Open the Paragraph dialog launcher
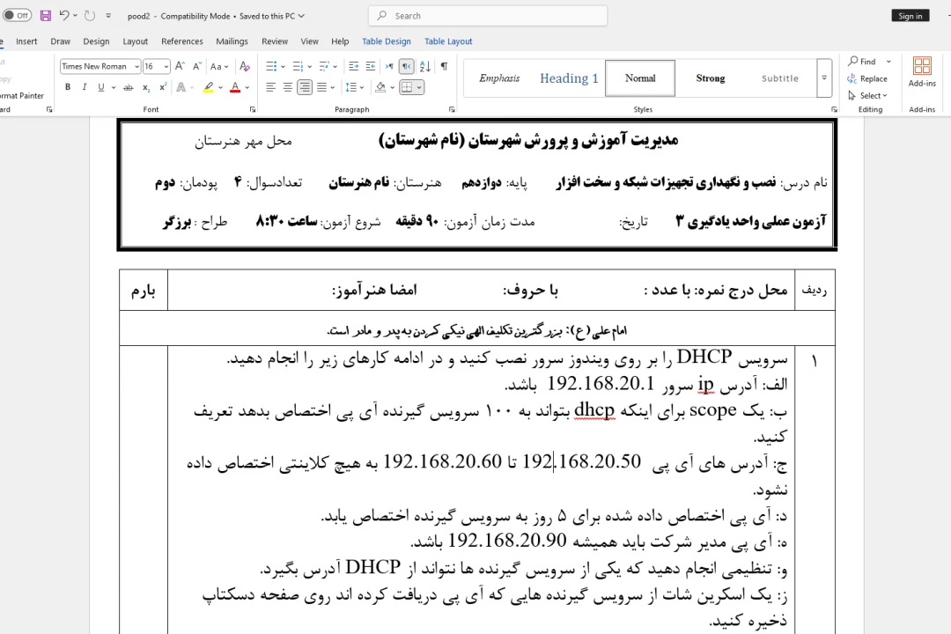The image size is (951, 634). pos(452,110)
